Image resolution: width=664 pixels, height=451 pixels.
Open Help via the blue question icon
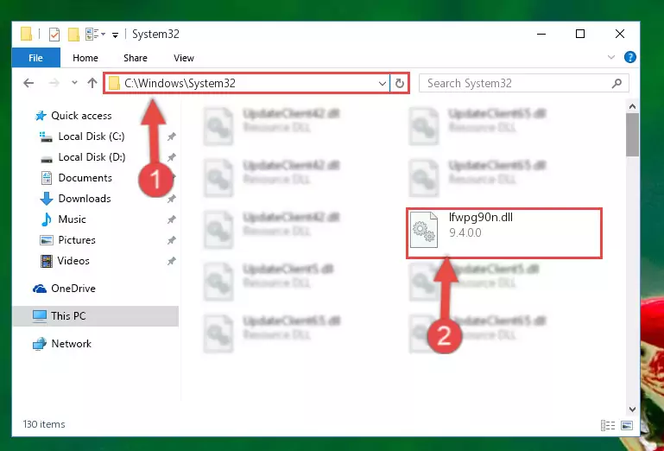[x=630, y=57]
